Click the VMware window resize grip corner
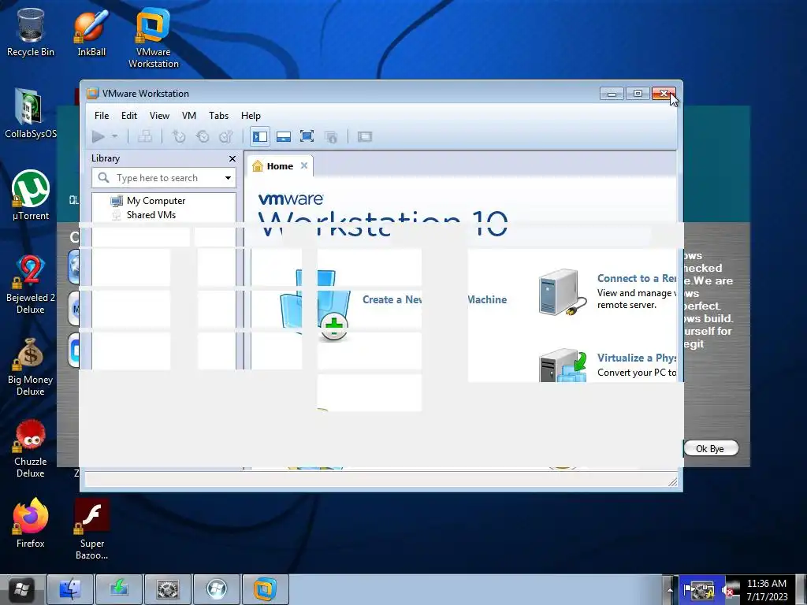Image resolution: width=807 pixels, height=605 pixels. click(x=672, y=481)
